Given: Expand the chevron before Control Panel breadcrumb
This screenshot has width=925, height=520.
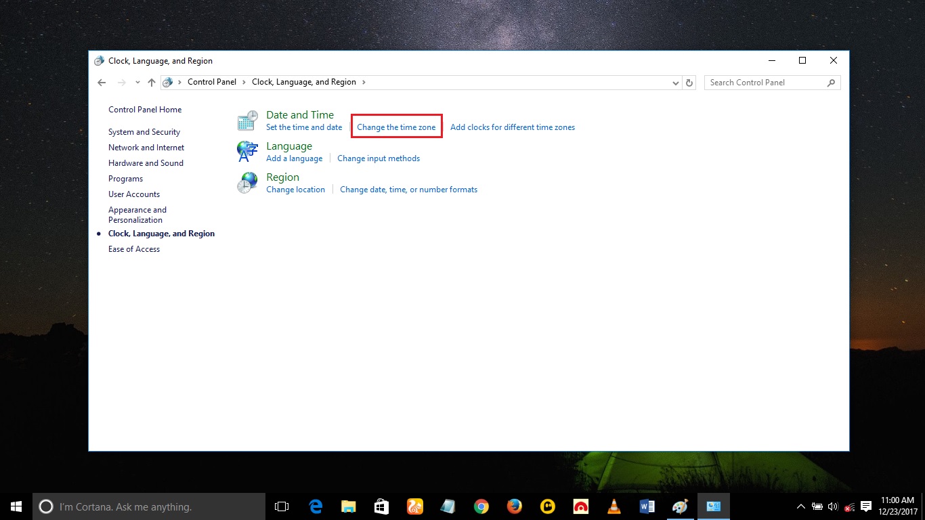Looking at the screenshot, I should [x=180, y=83].
